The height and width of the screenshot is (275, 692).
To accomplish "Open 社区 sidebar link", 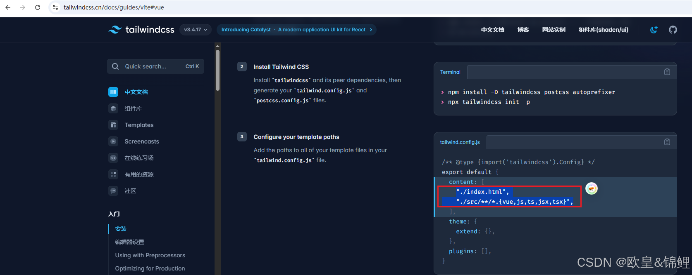I will pyautogui.click(x=130, y=191).
